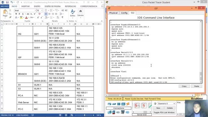
Task: Delete the current scenario
Action: [x=170, y=108]
